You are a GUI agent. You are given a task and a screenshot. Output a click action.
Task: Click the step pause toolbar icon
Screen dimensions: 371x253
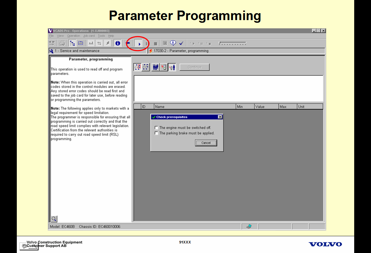pos(201,43)
